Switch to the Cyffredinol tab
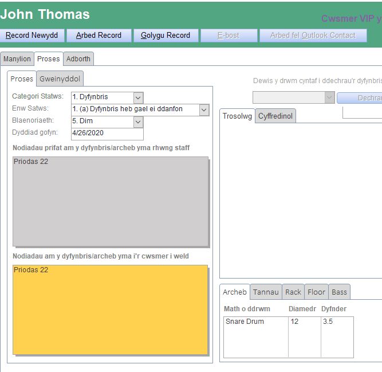The width and height of the screenshot is (382, 372). point(275,116)
